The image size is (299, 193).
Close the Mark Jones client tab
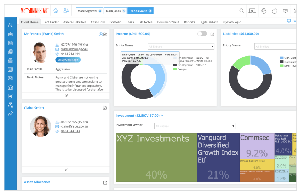click(x=123, y=11)
